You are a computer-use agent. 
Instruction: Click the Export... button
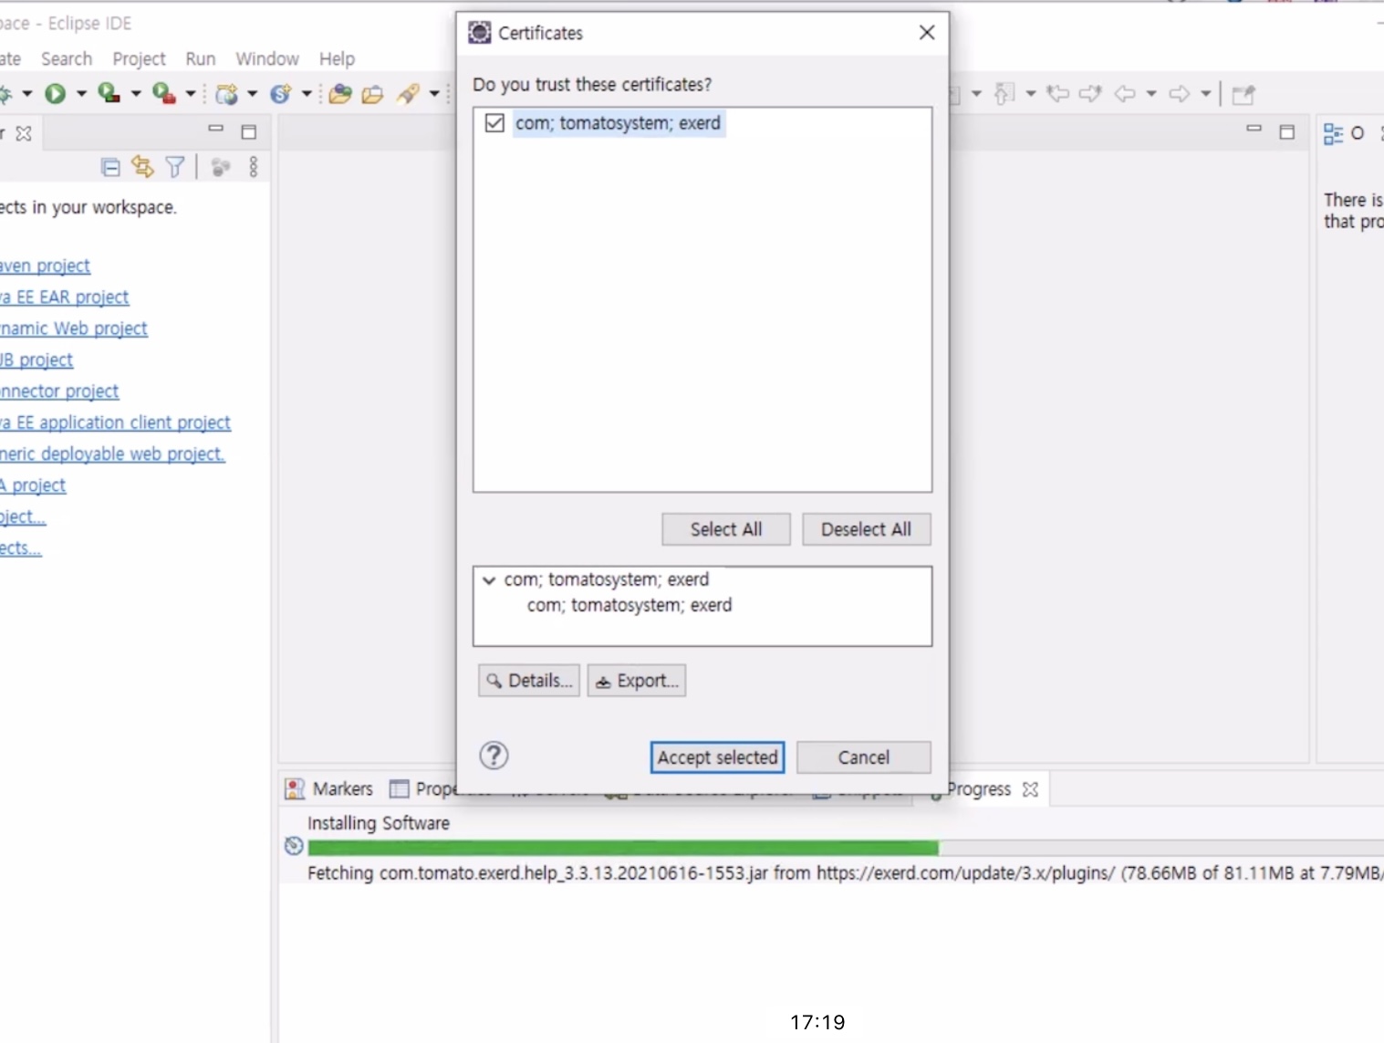[637, 680]
